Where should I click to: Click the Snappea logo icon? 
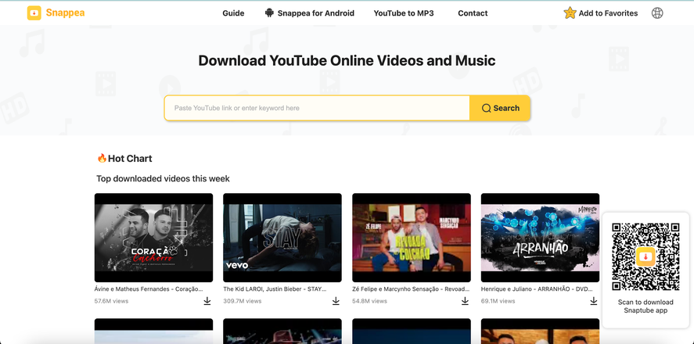[34, 13]
